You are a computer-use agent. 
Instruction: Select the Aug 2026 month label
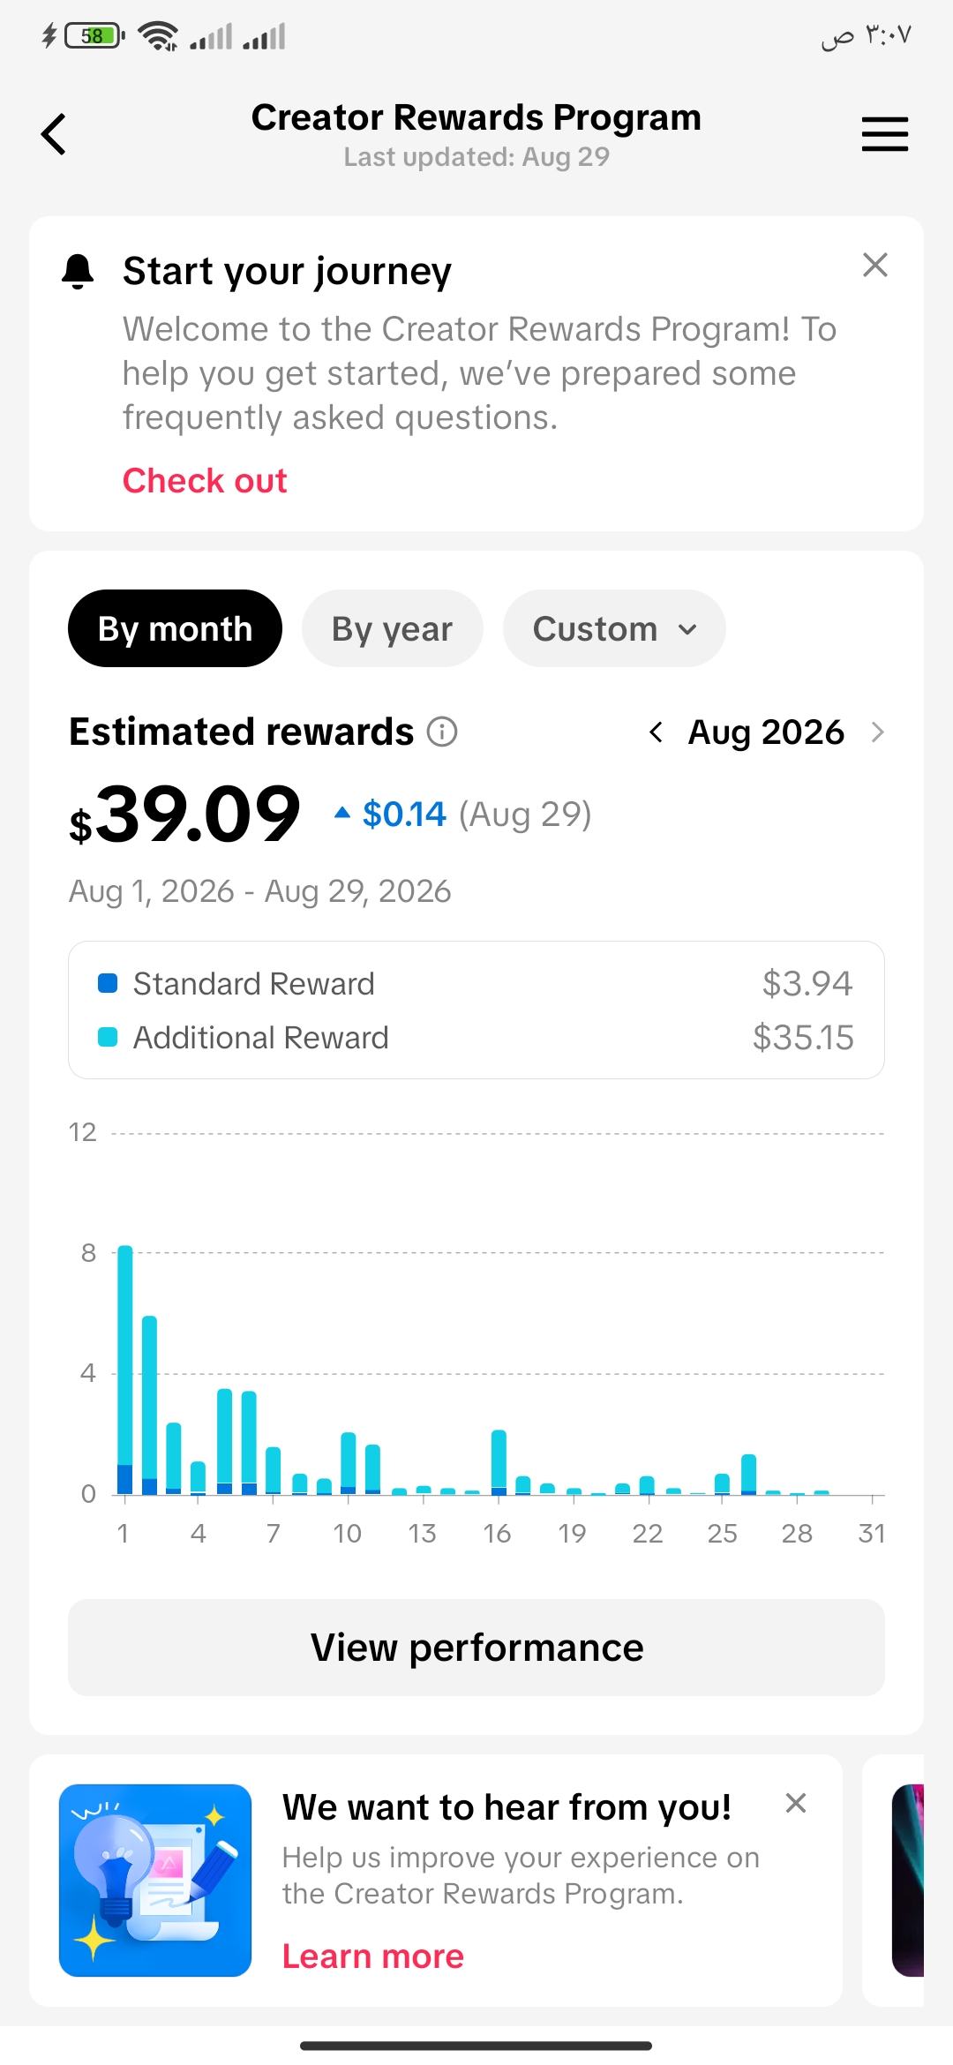click(x=766, y=732)
